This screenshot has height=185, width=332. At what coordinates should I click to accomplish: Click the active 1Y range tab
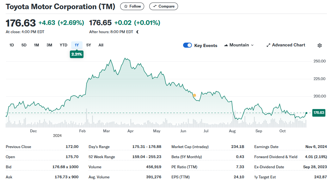click(77, 45)
